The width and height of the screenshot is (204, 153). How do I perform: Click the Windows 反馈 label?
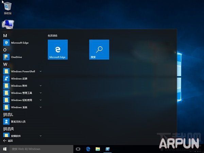point(19,79)
